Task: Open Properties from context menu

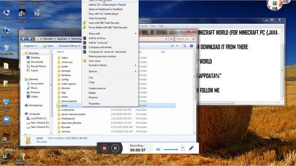Action: (x=94, y=104)
